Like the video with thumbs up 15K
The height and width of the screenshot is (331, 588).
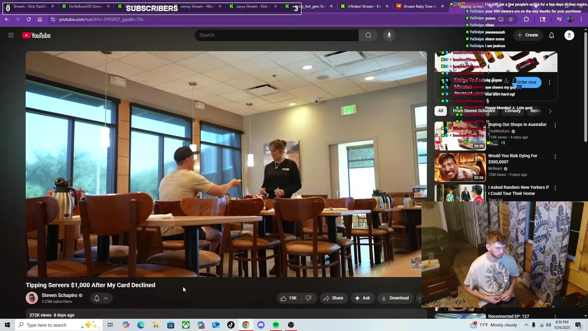point(288,298)
